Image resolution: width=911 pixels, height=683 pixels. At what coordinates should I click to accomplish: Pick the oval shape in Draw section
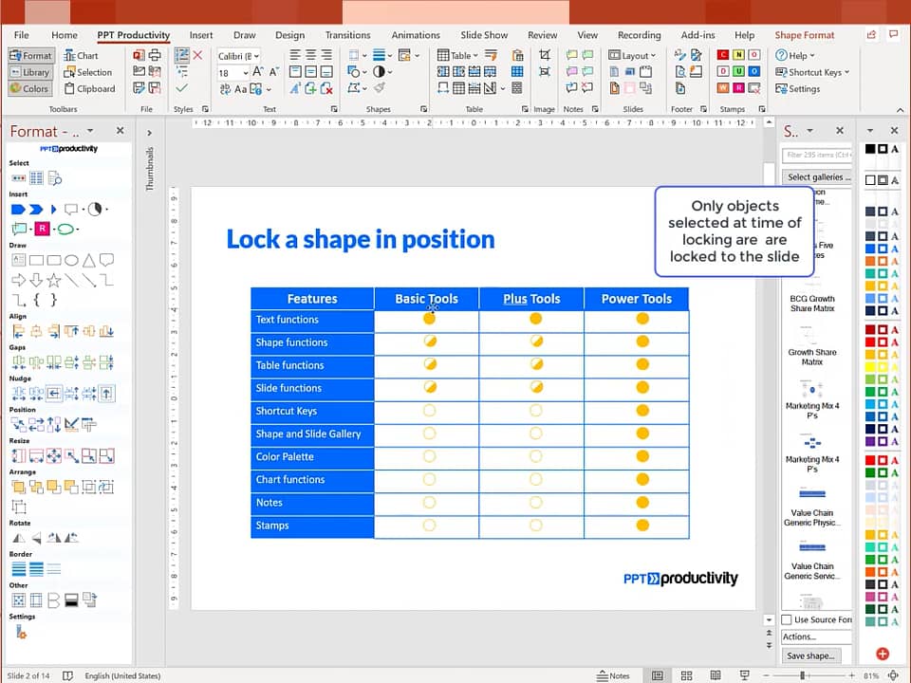71,260
